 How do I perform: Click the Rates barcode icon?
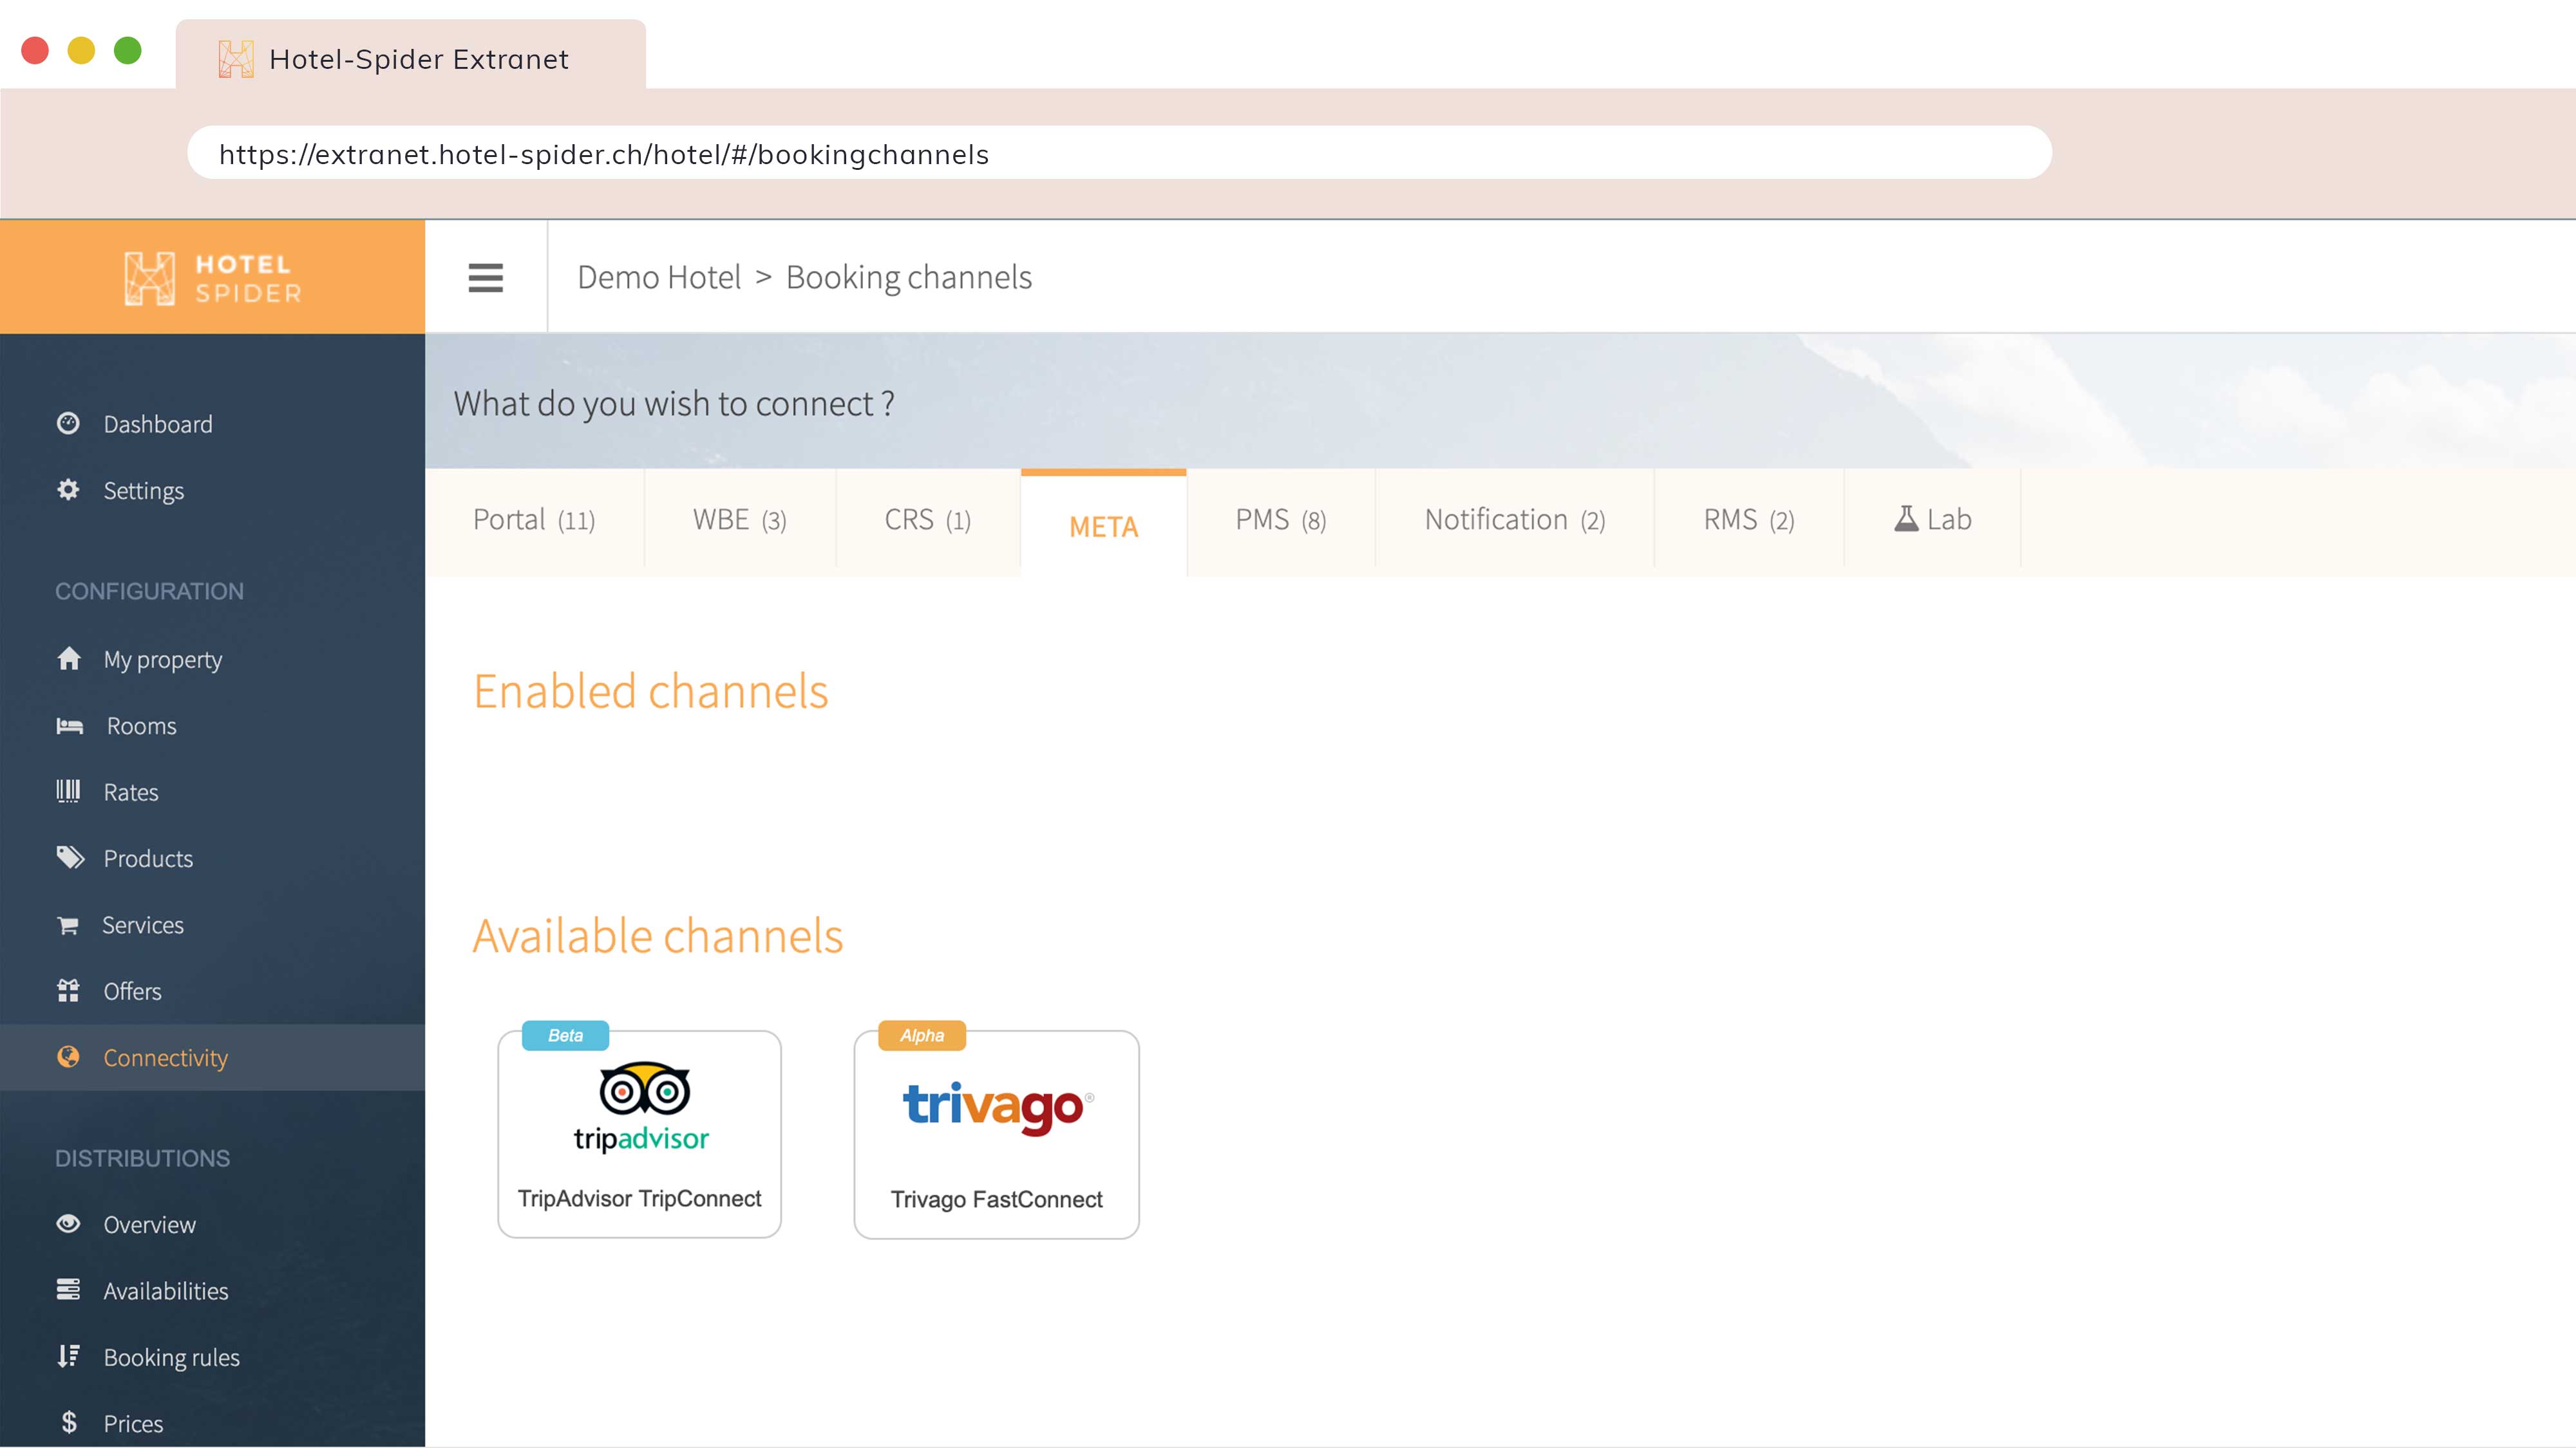68,792
